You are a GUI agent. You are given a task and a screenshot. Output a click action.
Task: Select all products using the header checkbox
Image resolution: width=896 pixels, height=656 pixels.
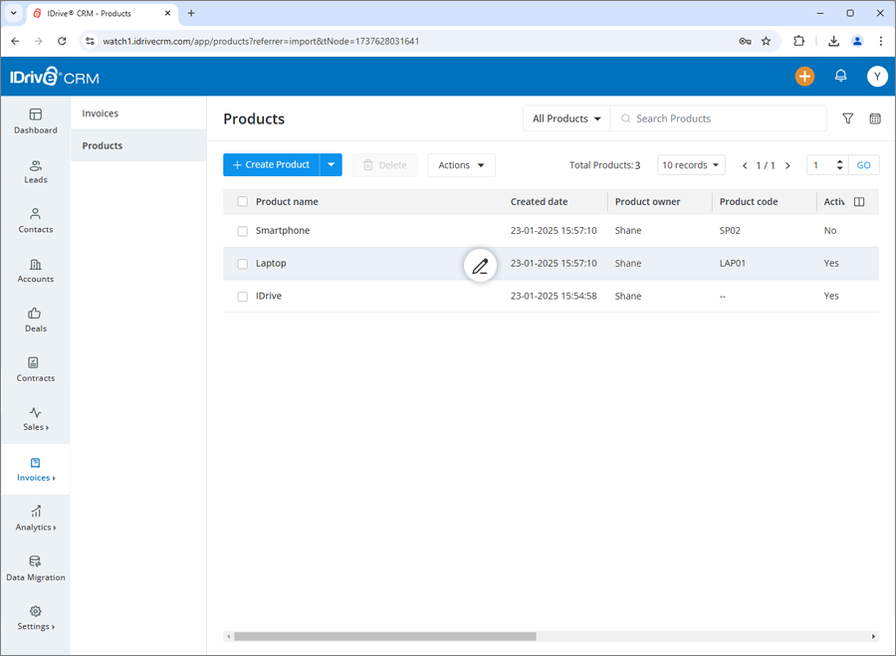pos(242,201)
